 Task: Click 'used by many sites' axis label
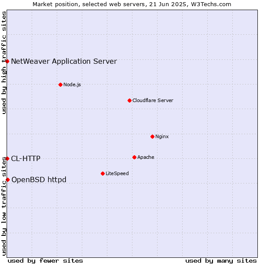pyautogui.click(x=221, y=261)
